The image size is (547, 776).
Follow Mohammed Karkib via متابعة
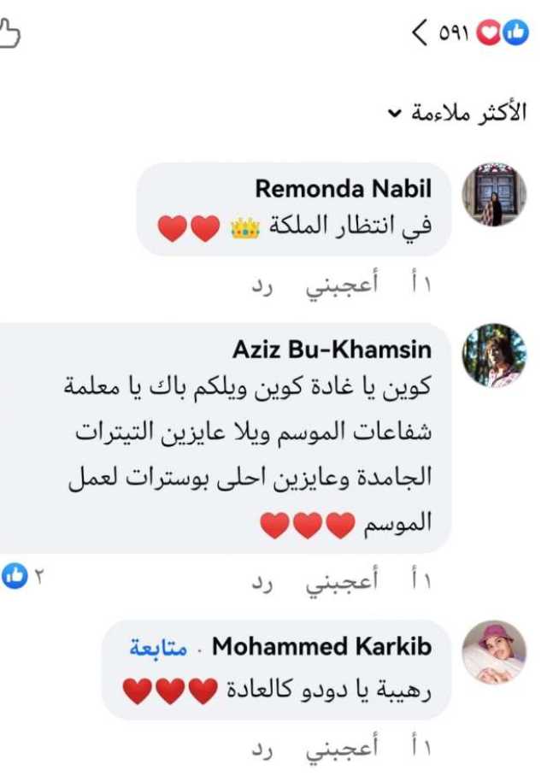click(158, 647)
